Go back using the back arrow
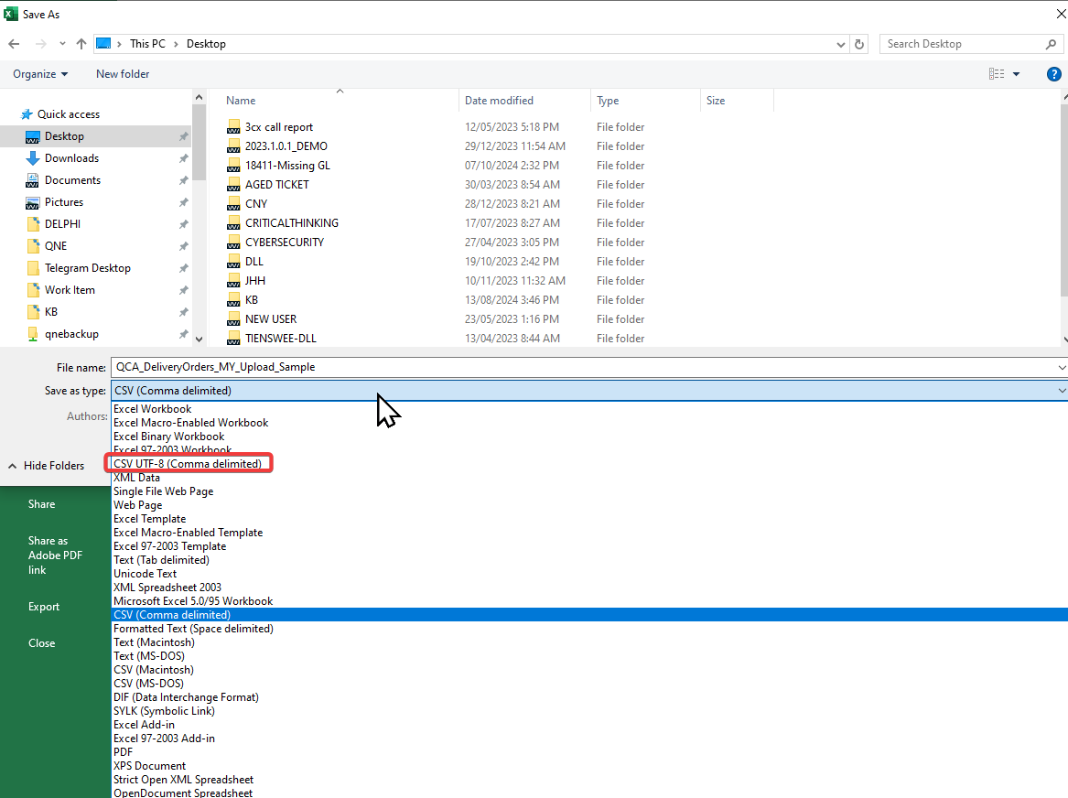Image resolution: width=1068 pixels, height=798 pixels. [x=14, y=44]
